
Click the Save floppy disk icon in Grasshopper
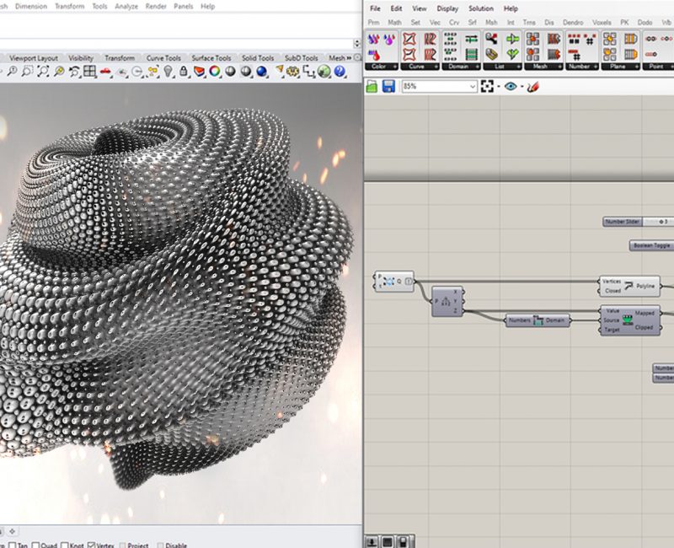point(388,87)
